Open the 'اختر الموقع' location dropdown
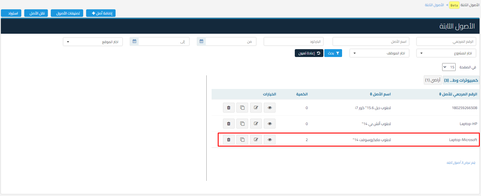The height and width of the screenshot is (196, 481). click(x=93, y=42)
